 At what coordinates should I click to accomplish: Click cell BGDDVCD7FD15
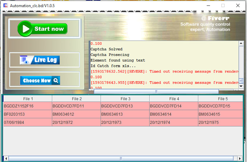click(x=220, y=106)
